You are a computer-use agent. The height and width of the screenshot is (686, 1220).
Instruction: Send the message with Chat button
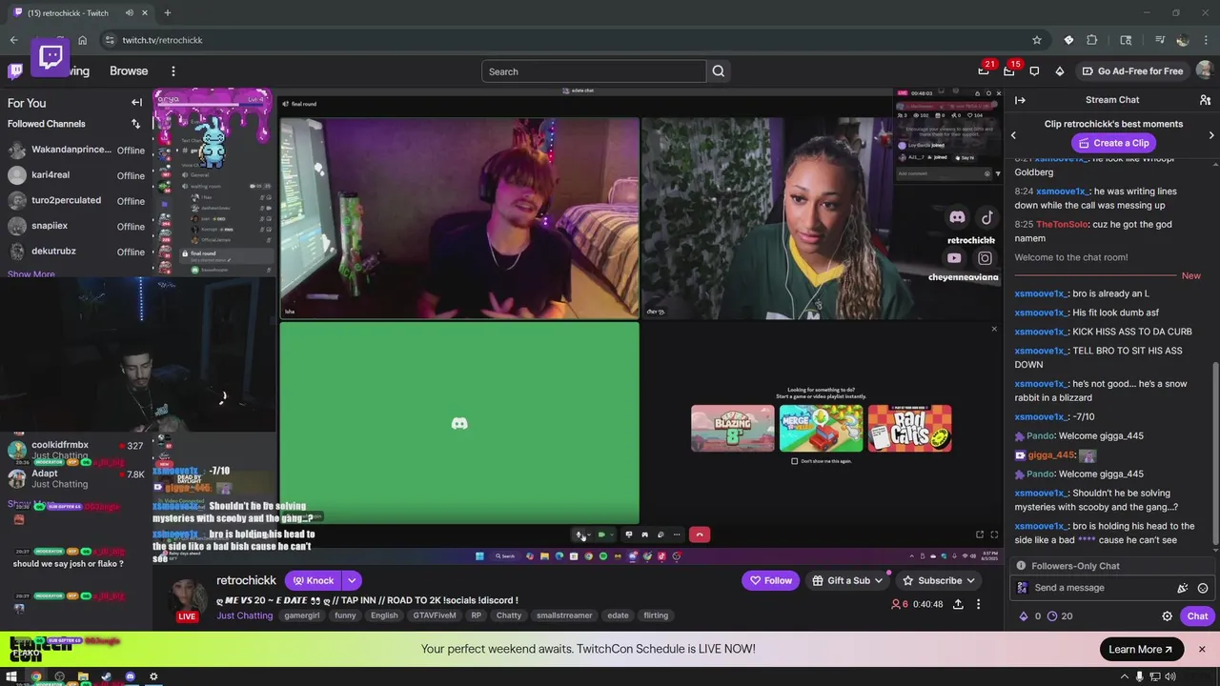[1197, 616]
